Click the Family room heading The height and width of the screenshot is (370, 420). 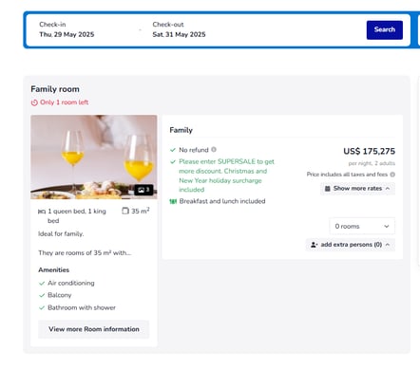click(x=55, y=89)
